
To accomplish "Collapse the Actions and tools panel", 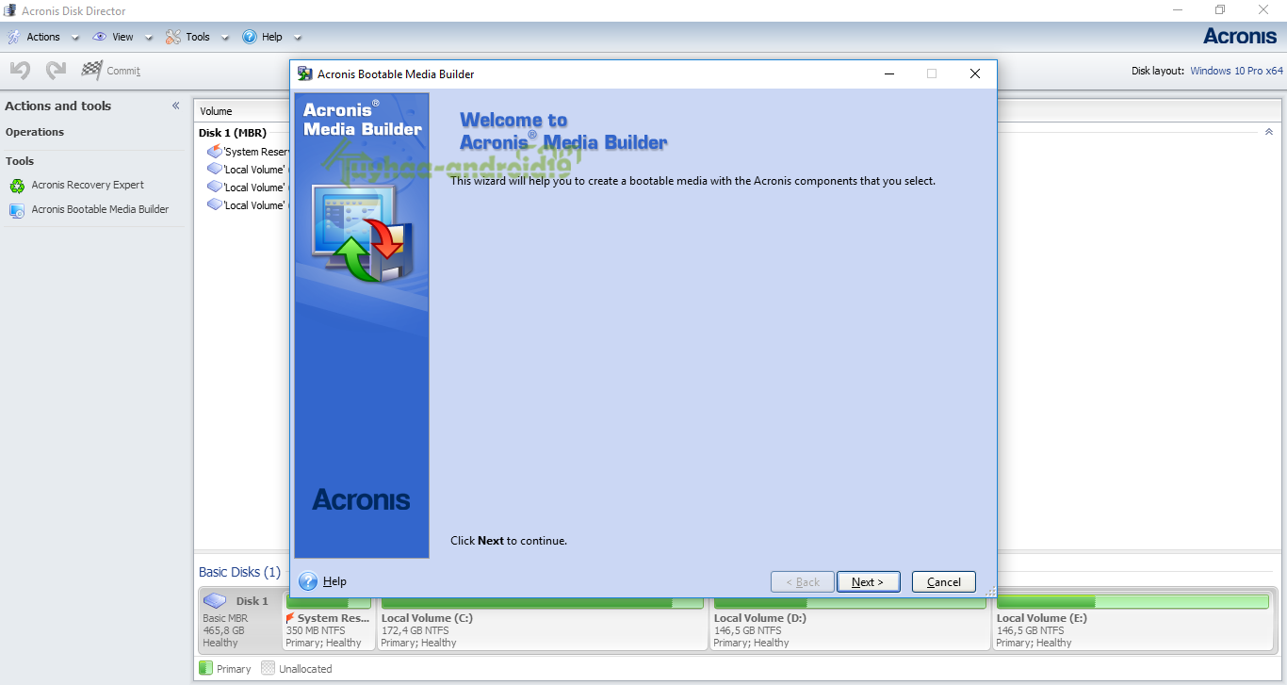I will 175,106.
